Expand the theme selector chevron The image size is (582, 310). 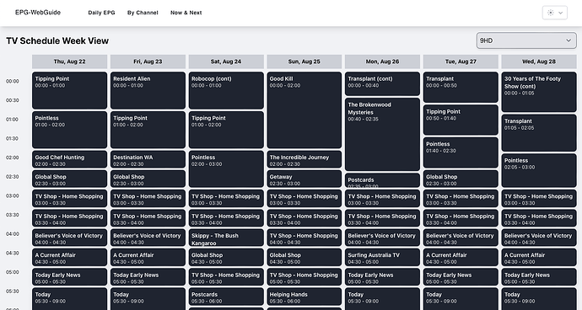pyautogui.click(x=561, y=13)
